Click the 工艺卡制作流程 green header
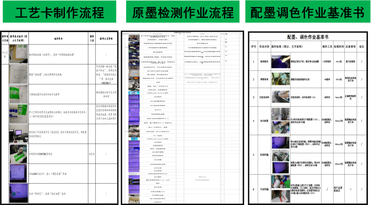 click(x=59, y=12)
